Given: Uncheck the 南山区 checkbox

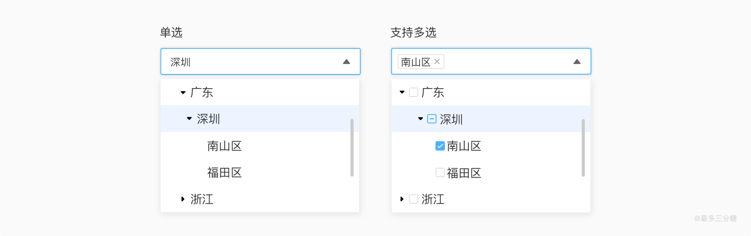Looking at the screenshot, I should click(x=440, y=146).
